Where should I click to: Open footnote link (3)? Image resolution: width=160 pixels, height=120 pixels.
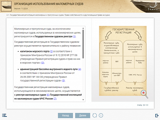pos(43,63)
